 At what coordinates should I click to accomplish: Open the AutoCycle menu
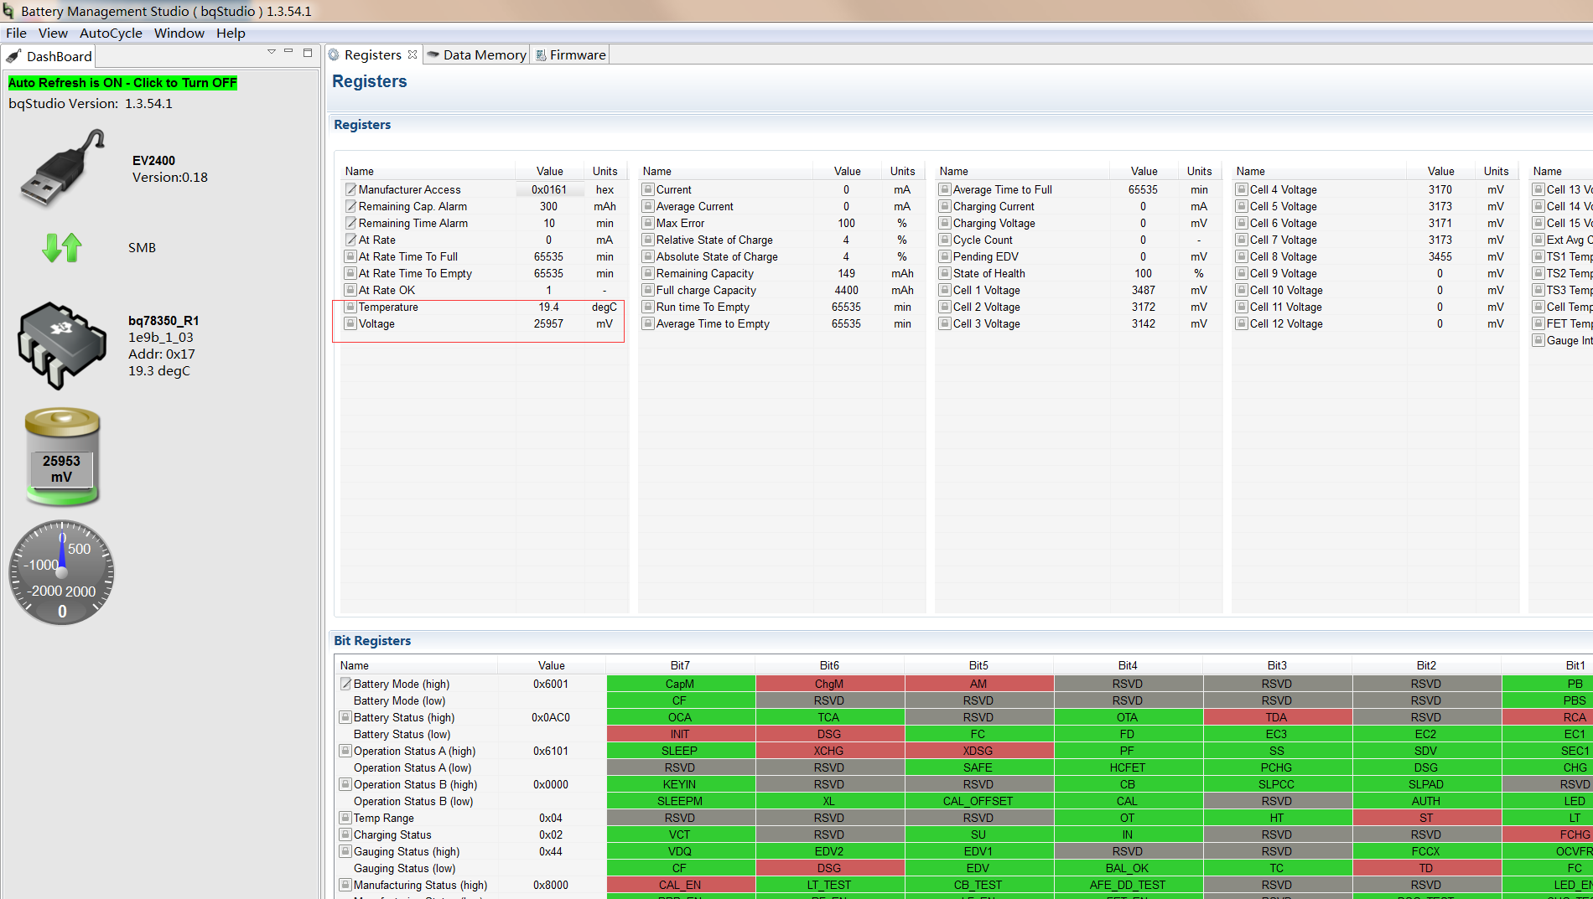click(x=111, y=34)
